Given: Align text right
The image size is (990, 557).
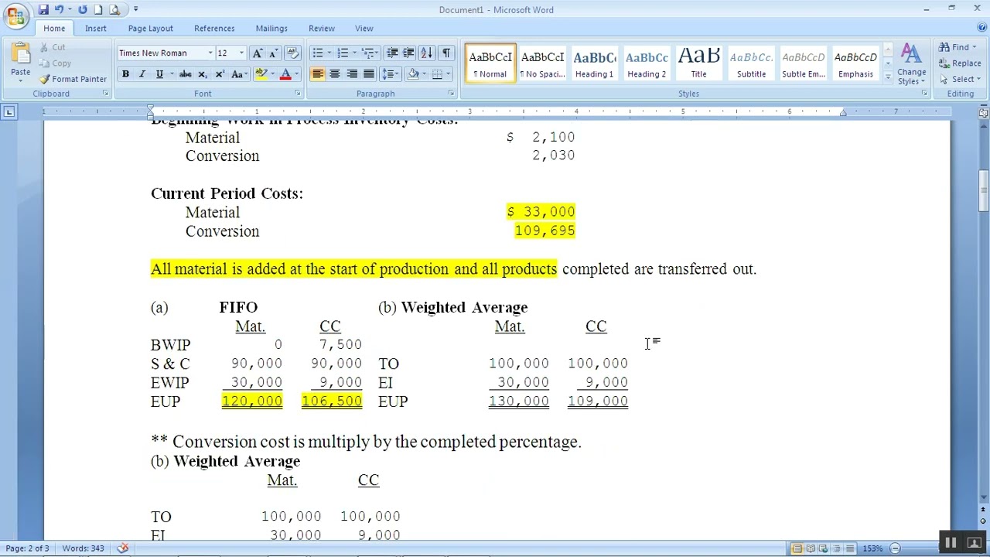Looking at the screenshot, I should click(352, 74).
